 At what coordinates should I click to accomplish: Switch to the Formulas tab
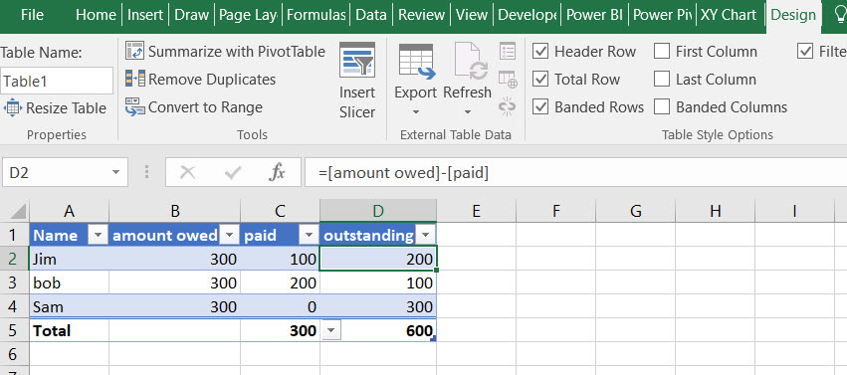click(x=316, y=15)
